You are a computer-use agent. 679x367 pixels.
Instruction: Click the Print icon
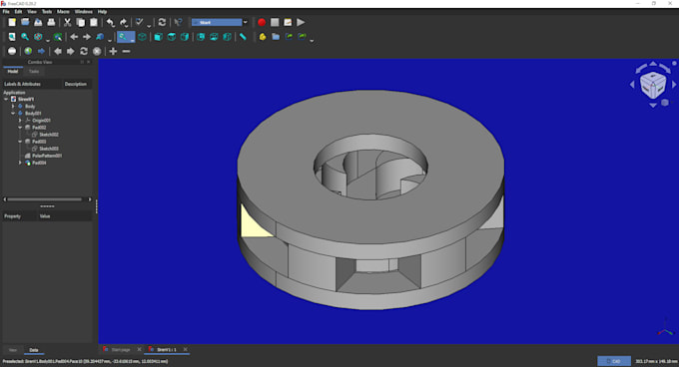click(x=51, y=22)
